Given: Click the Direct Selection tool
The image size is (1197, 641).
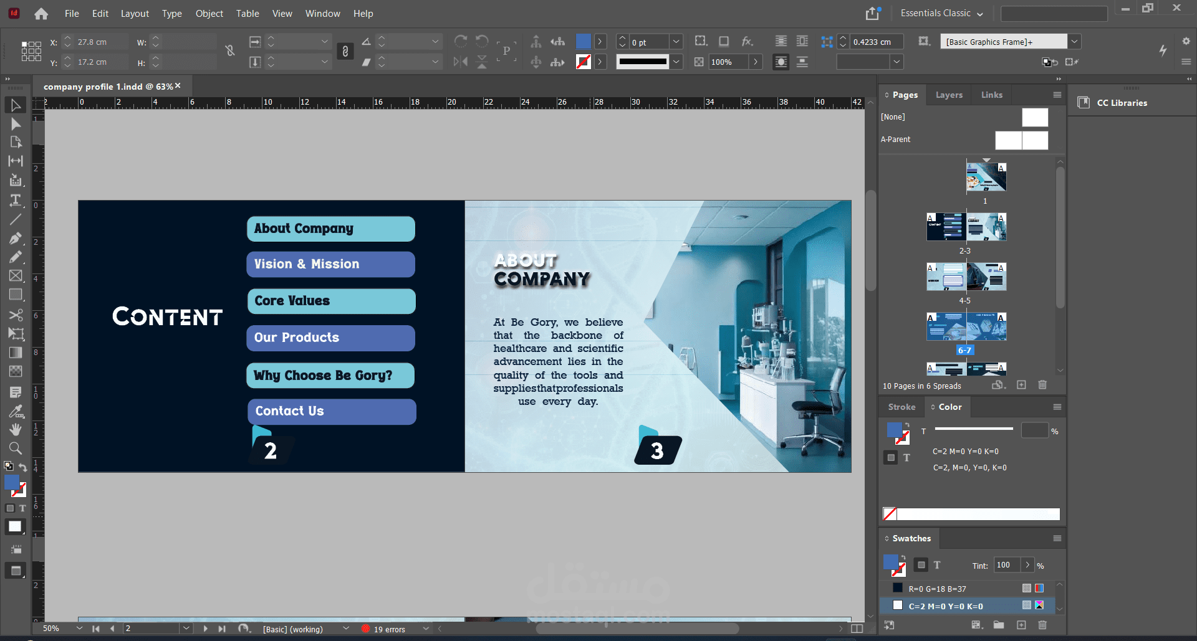Looking at the screenshot, I should pyautogui.click(x=16, y=125).
